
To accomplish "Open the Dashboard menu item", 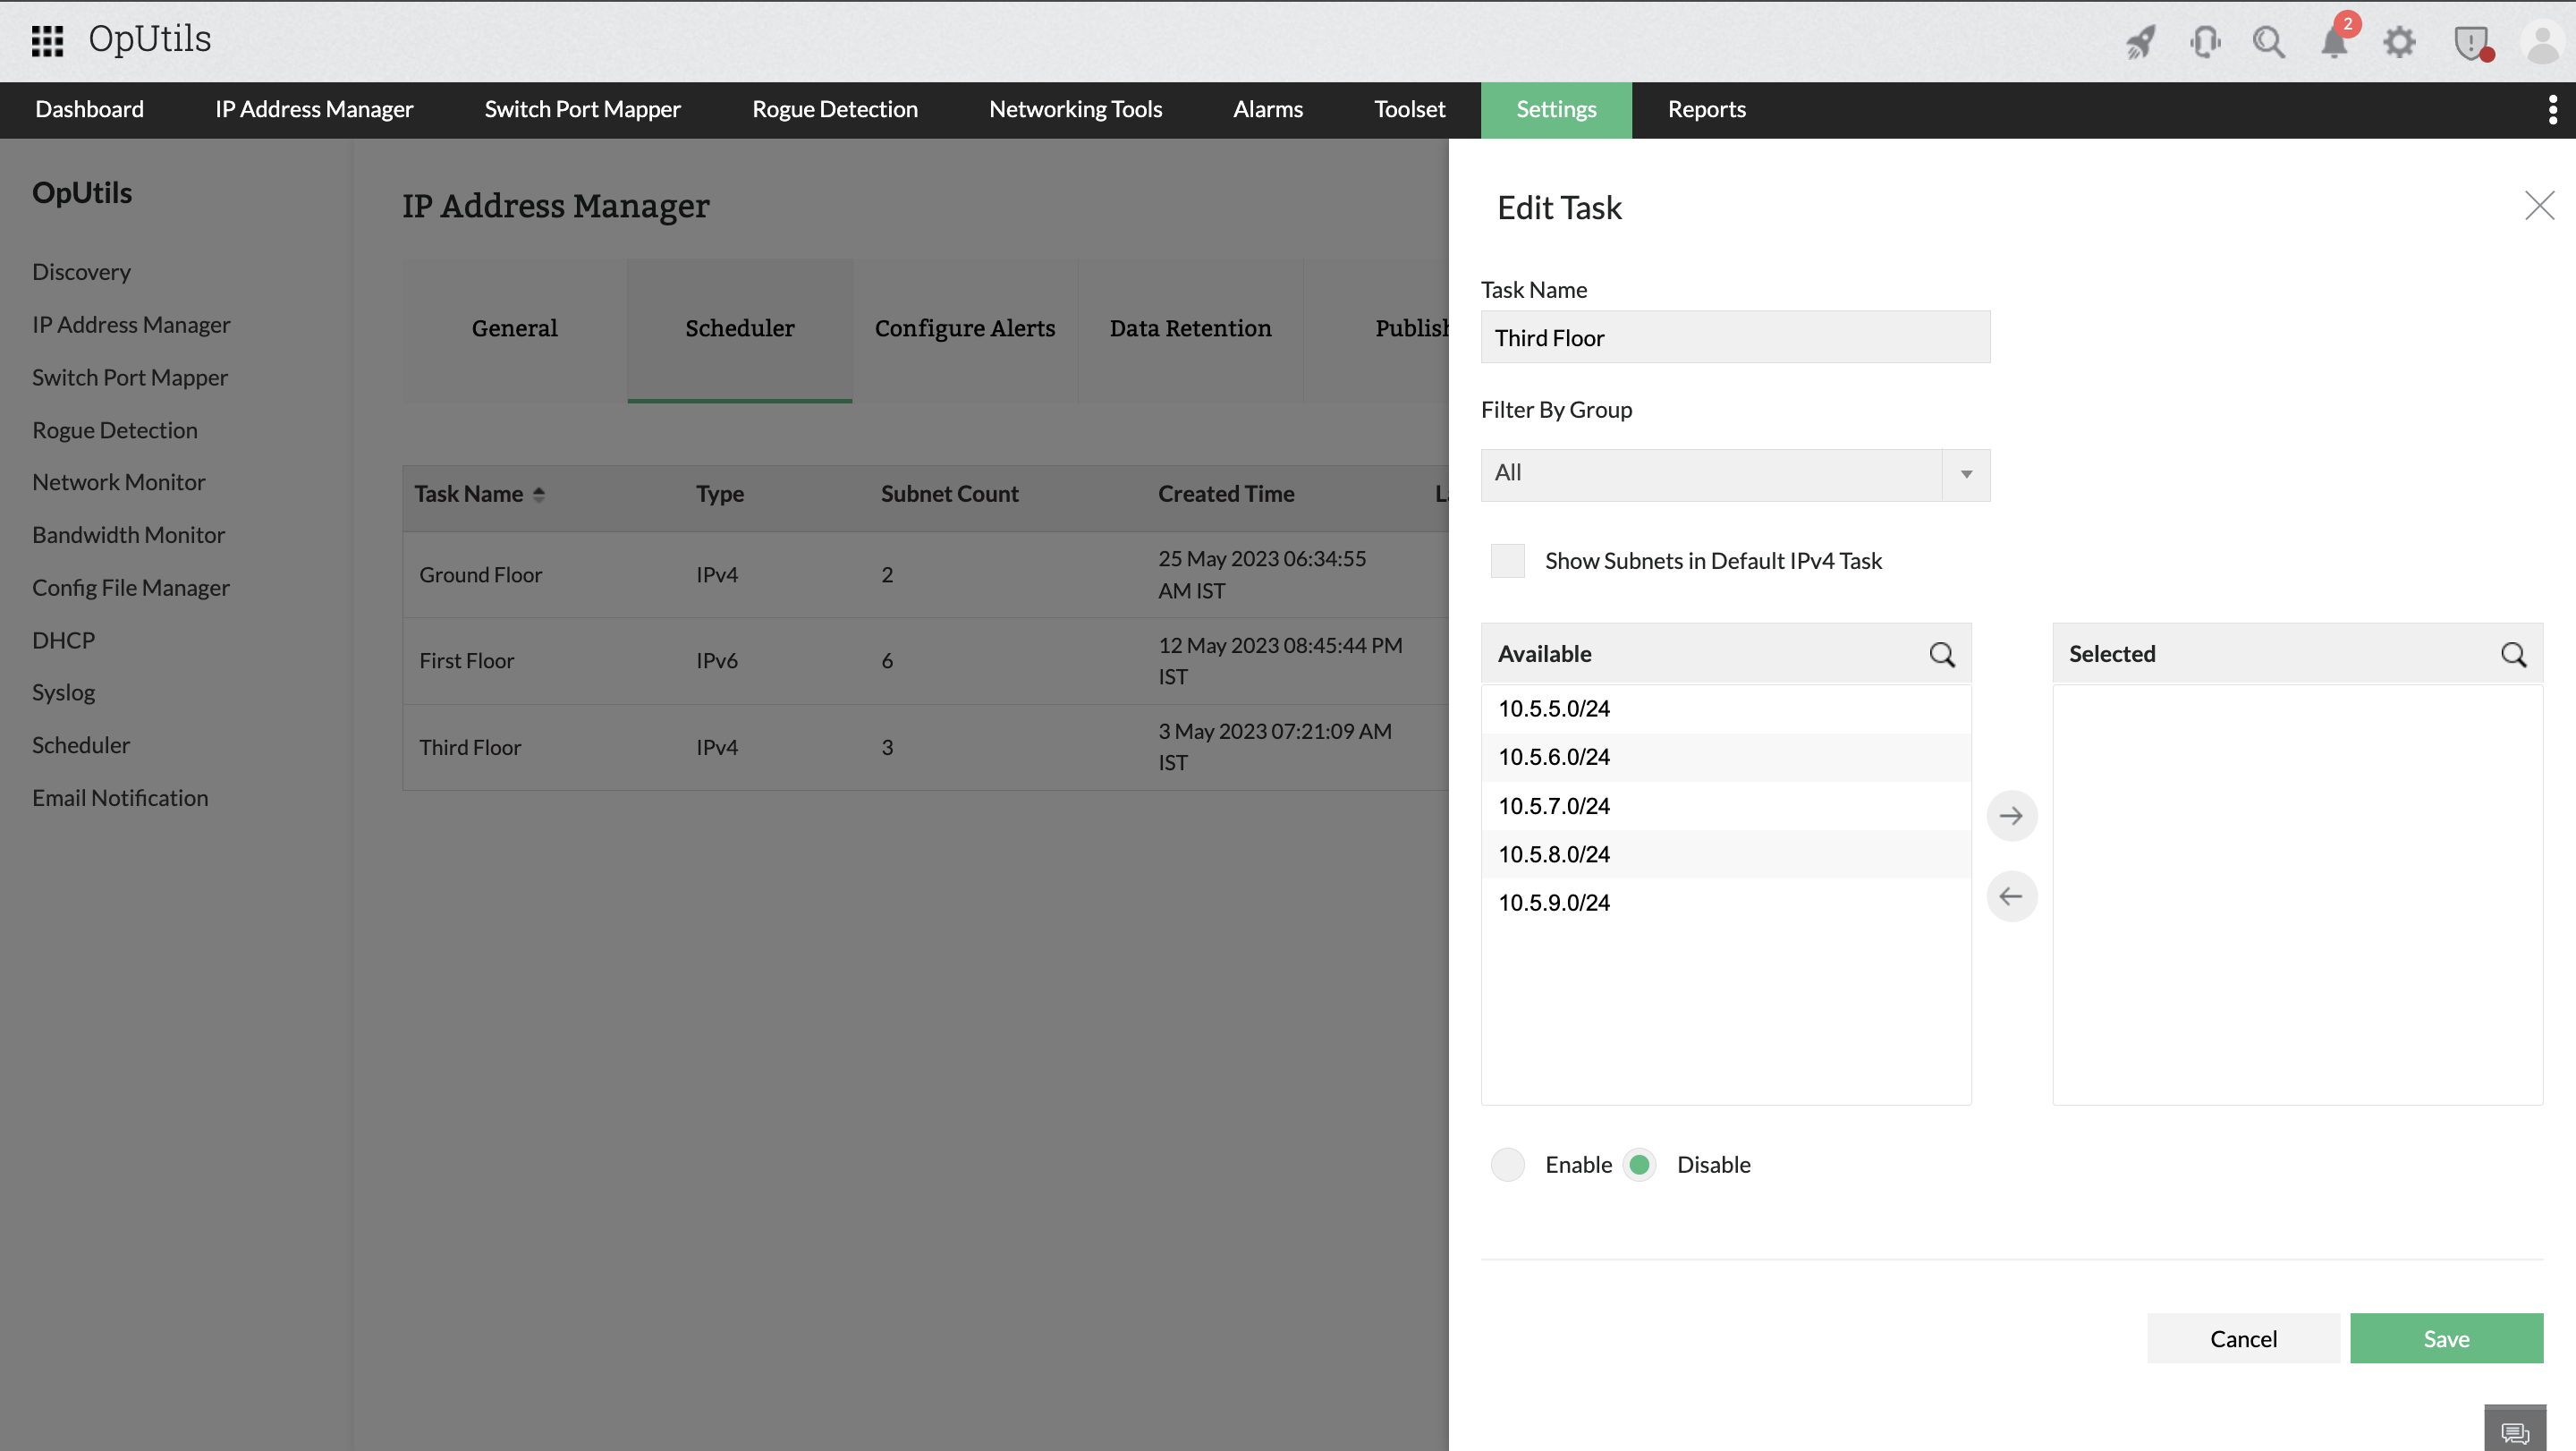I will point(89,109).
